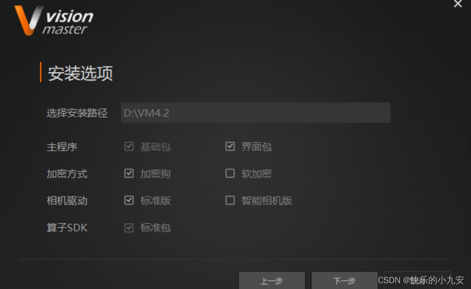Uncheck the 界面包 checkbox
The width and height of the screenshot is (471, 289).
(x=230, y=147)
